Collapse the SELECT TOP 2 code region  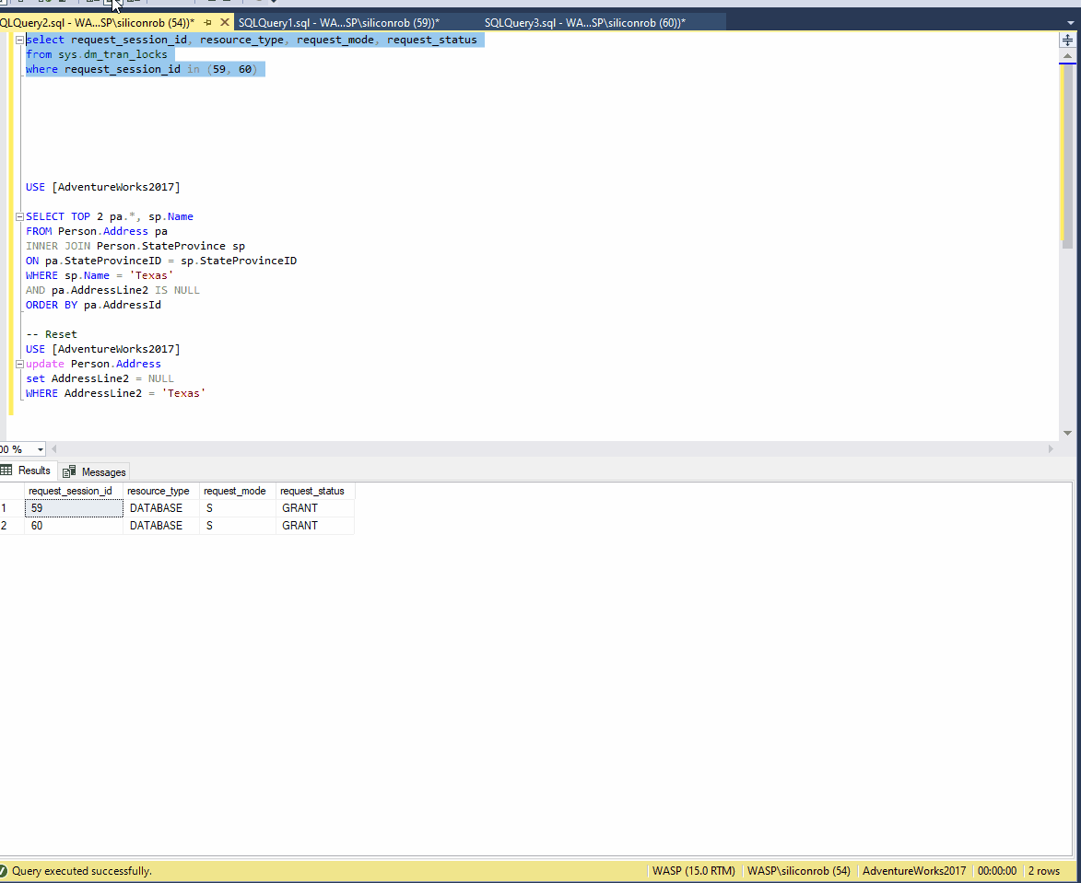18,215
